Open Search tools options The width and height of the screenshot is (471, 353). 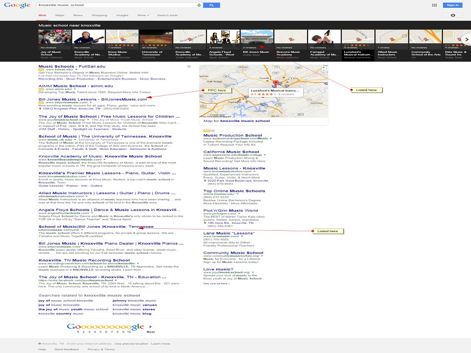pyautogui.click(x=167, y=15)
